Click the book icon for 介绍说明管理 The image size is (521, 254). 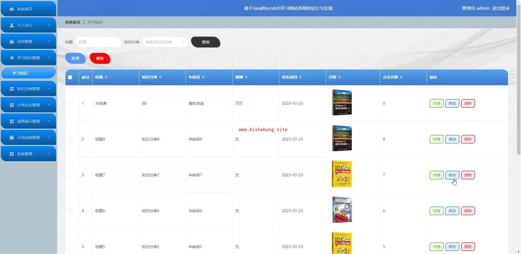tap(12, 138)
